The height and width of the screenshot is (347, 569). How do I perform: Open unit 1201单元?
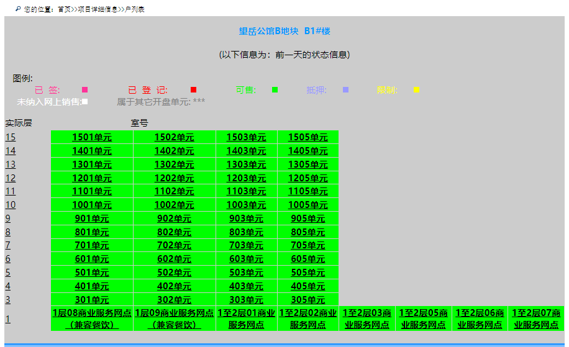(92, 178)
